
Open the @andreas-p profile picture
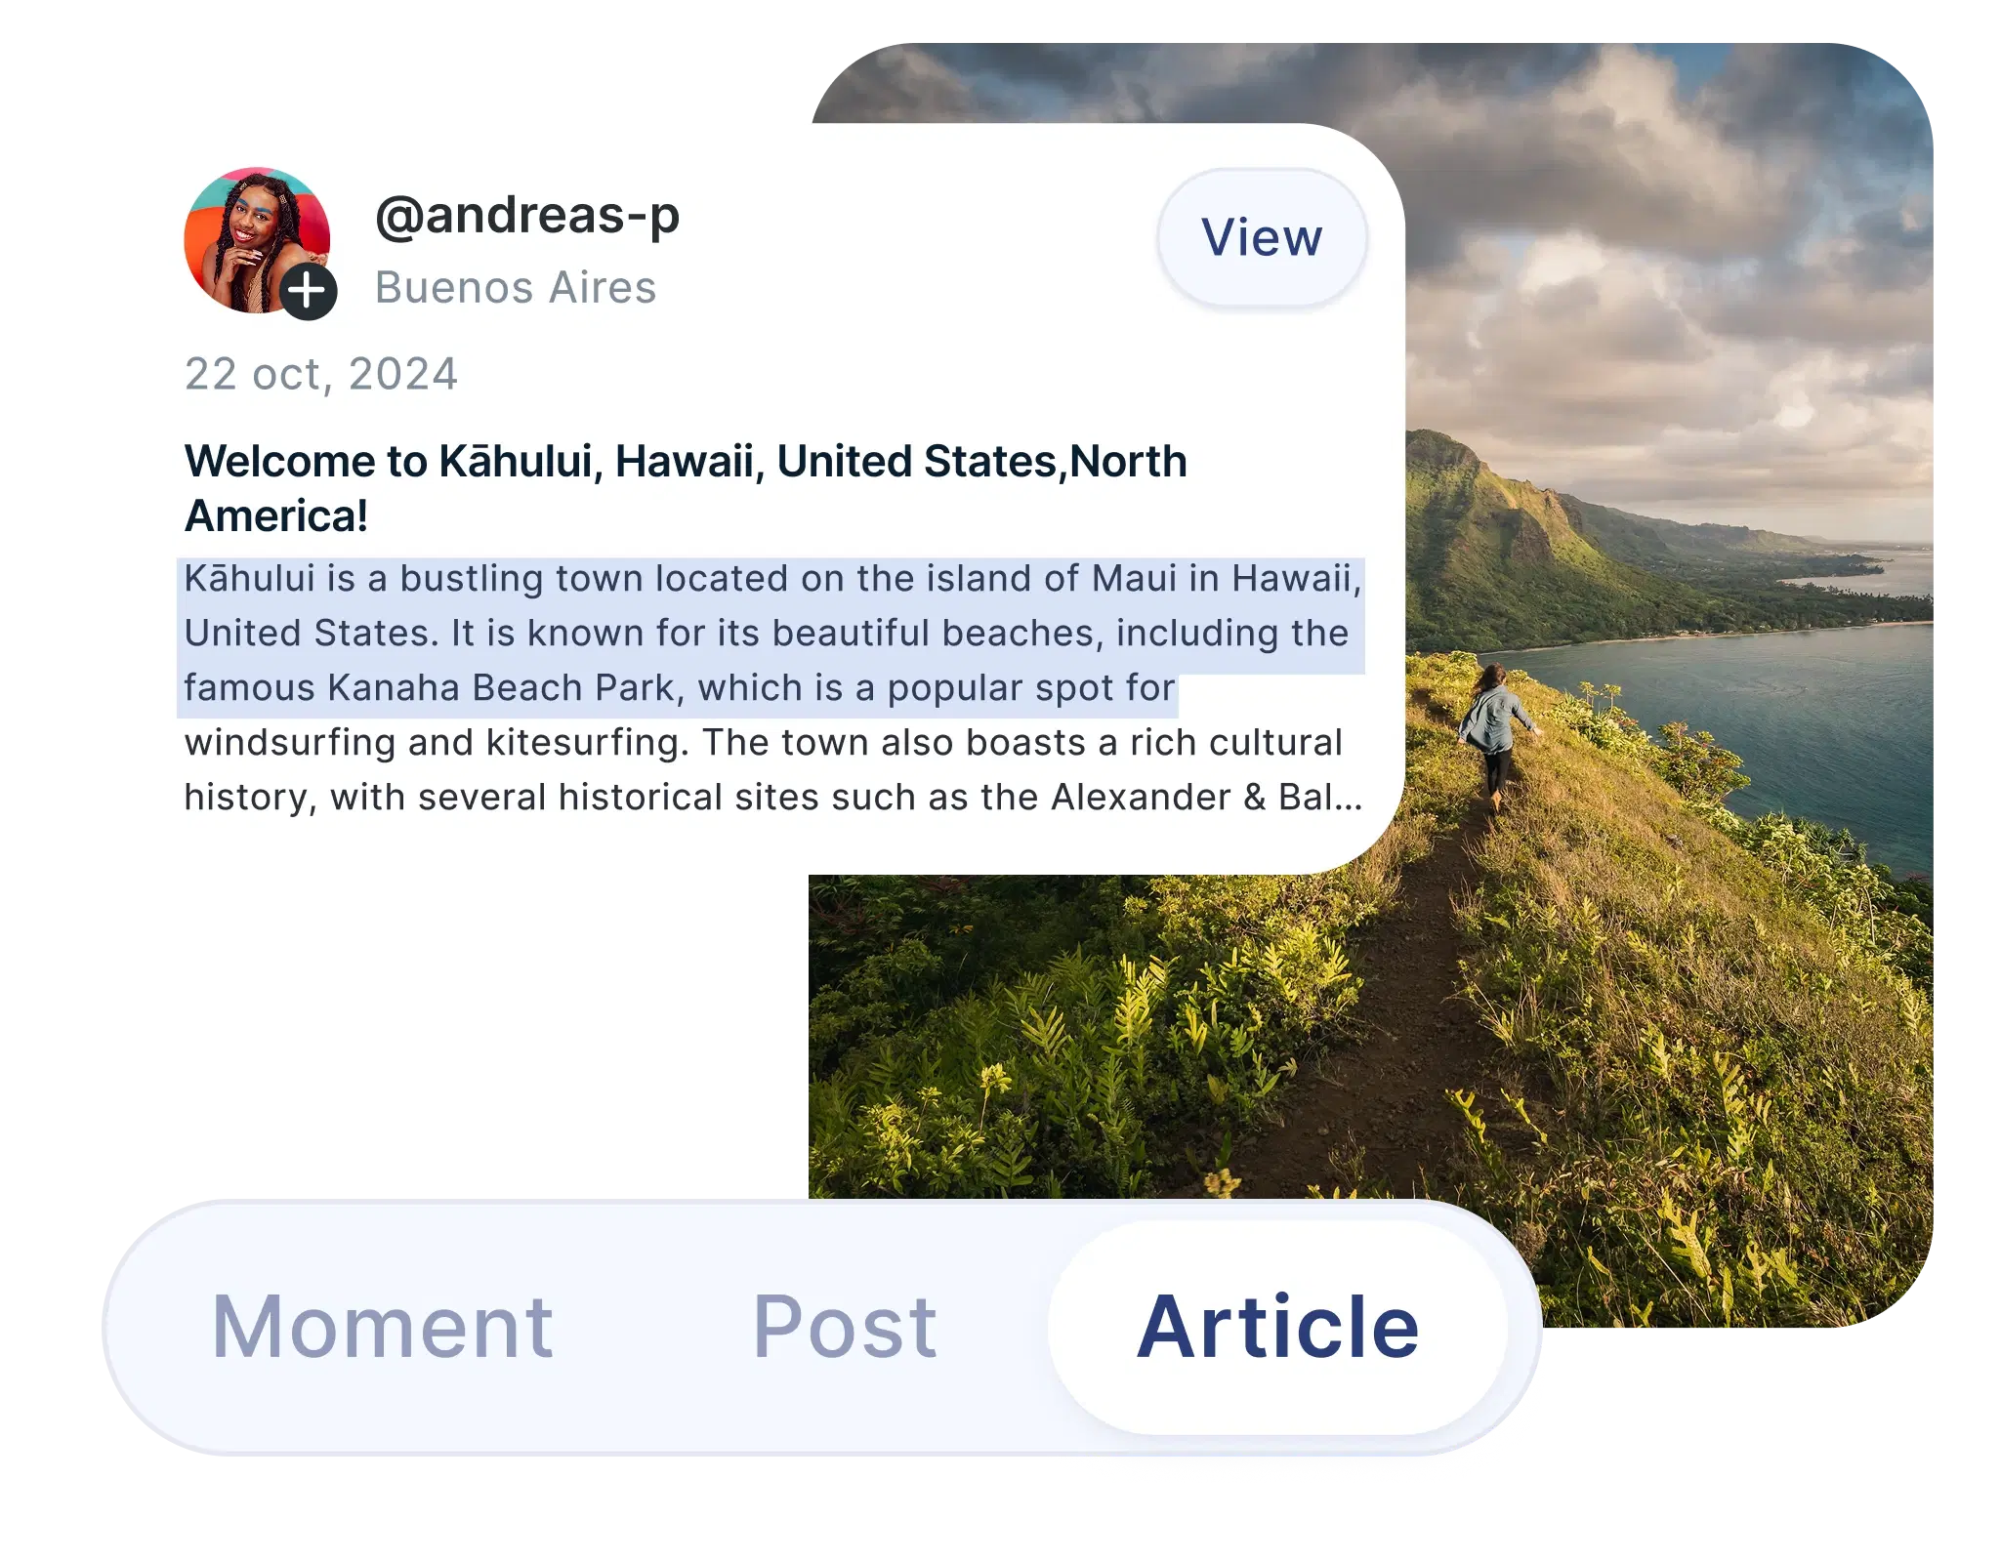pyautogui.click(x=257, y=240)
